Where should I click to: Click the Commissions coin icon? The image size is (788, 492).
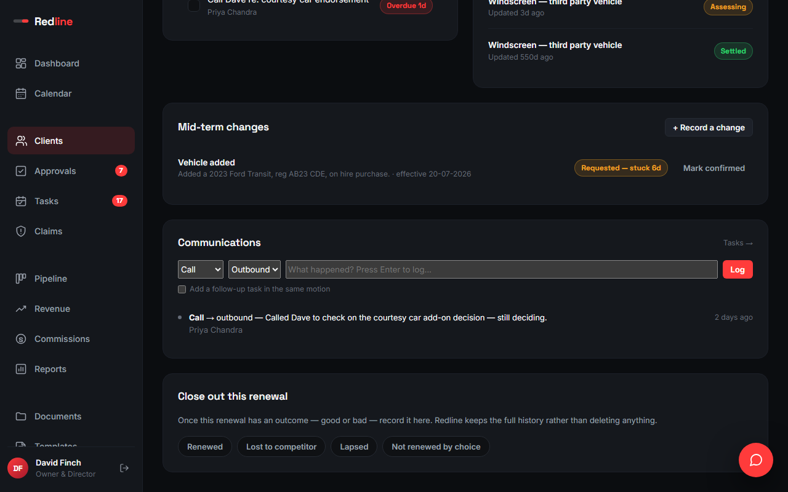[21, 339]
